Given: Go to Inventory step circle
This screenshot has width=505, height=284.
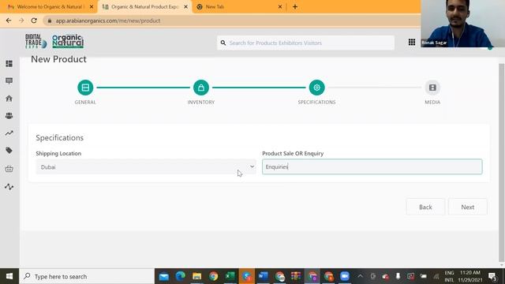Looking at the screenshot, I should 201,88.
